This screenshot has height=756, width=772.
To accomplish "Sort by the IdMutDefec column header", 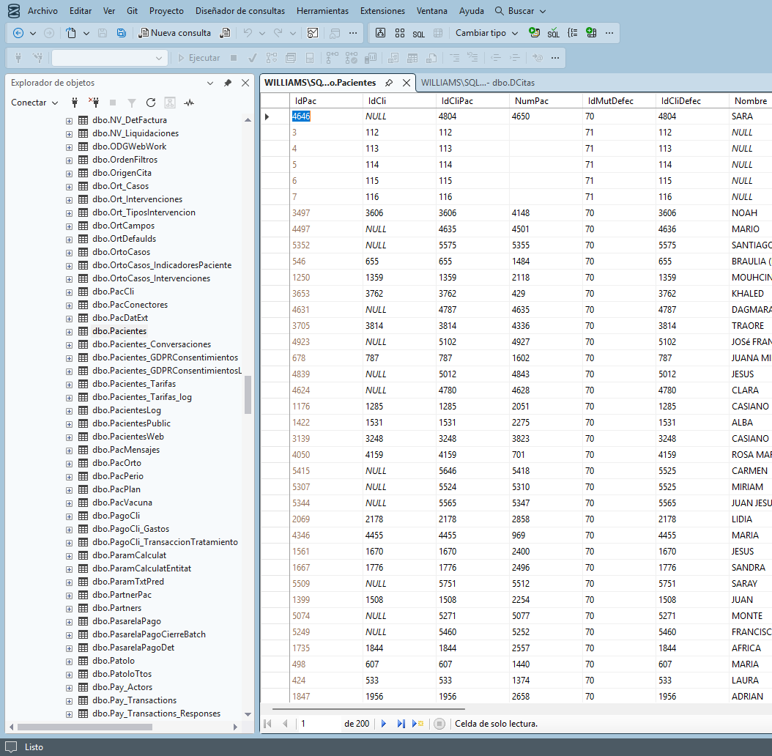I will (x=619, y=101).
